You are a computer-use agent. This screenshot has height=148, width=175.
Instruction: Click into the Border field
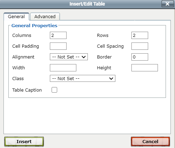(140, 57)
